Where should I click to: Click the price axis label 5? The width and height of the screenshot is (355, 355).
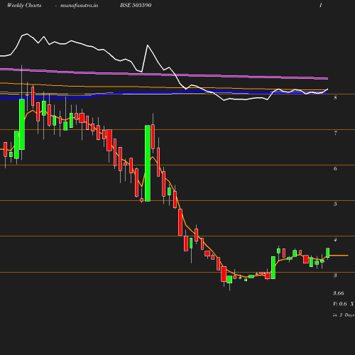point(335,204)
